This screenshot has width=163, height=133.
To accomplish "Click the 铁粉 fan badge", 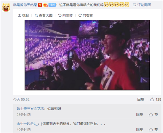I will (x=52, y=5).
